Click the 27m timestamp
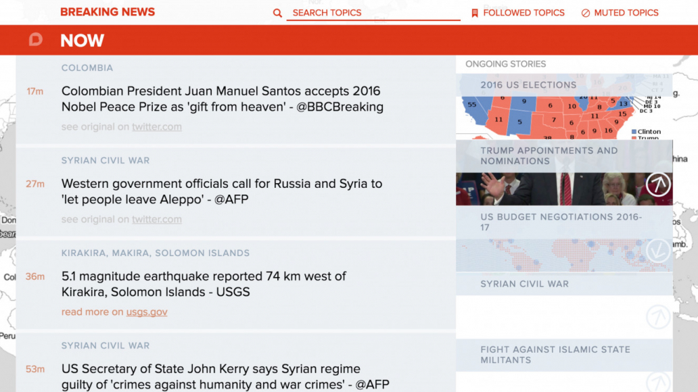 (x=34, y=185)
